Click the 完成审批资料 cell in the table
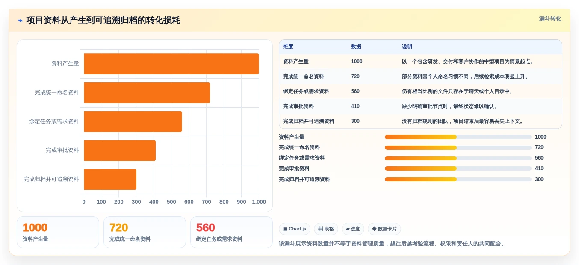The height and width of the screenshot is (265, 579). pyautogui.click(x=298, y=106)
